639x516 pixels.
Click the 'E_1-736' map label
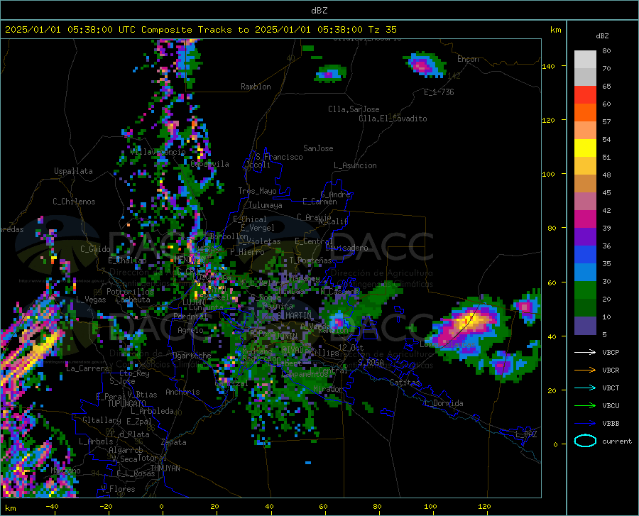[x=439, y=92]
